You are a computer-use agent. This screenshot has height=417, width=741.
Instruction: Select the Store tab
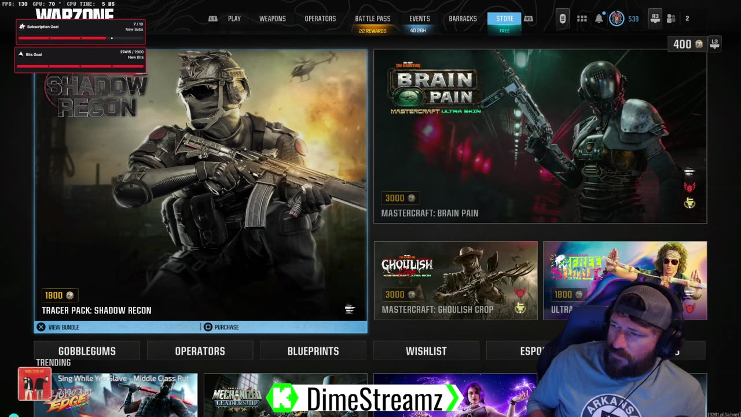[505, 19]
